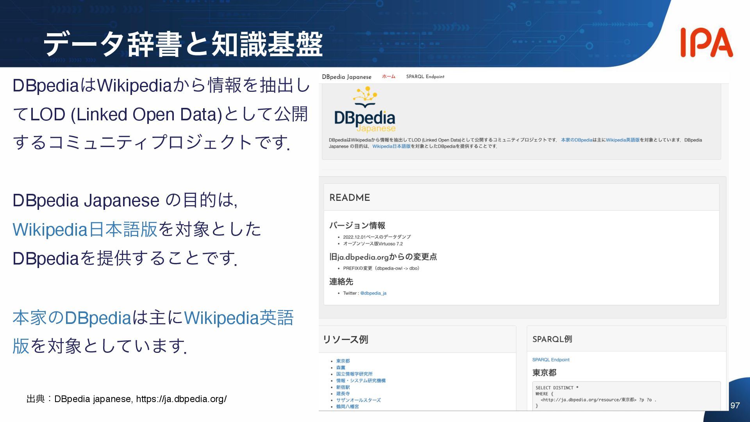
Task: Click the 連絡先 heading
Action: (x=341, y=282)
